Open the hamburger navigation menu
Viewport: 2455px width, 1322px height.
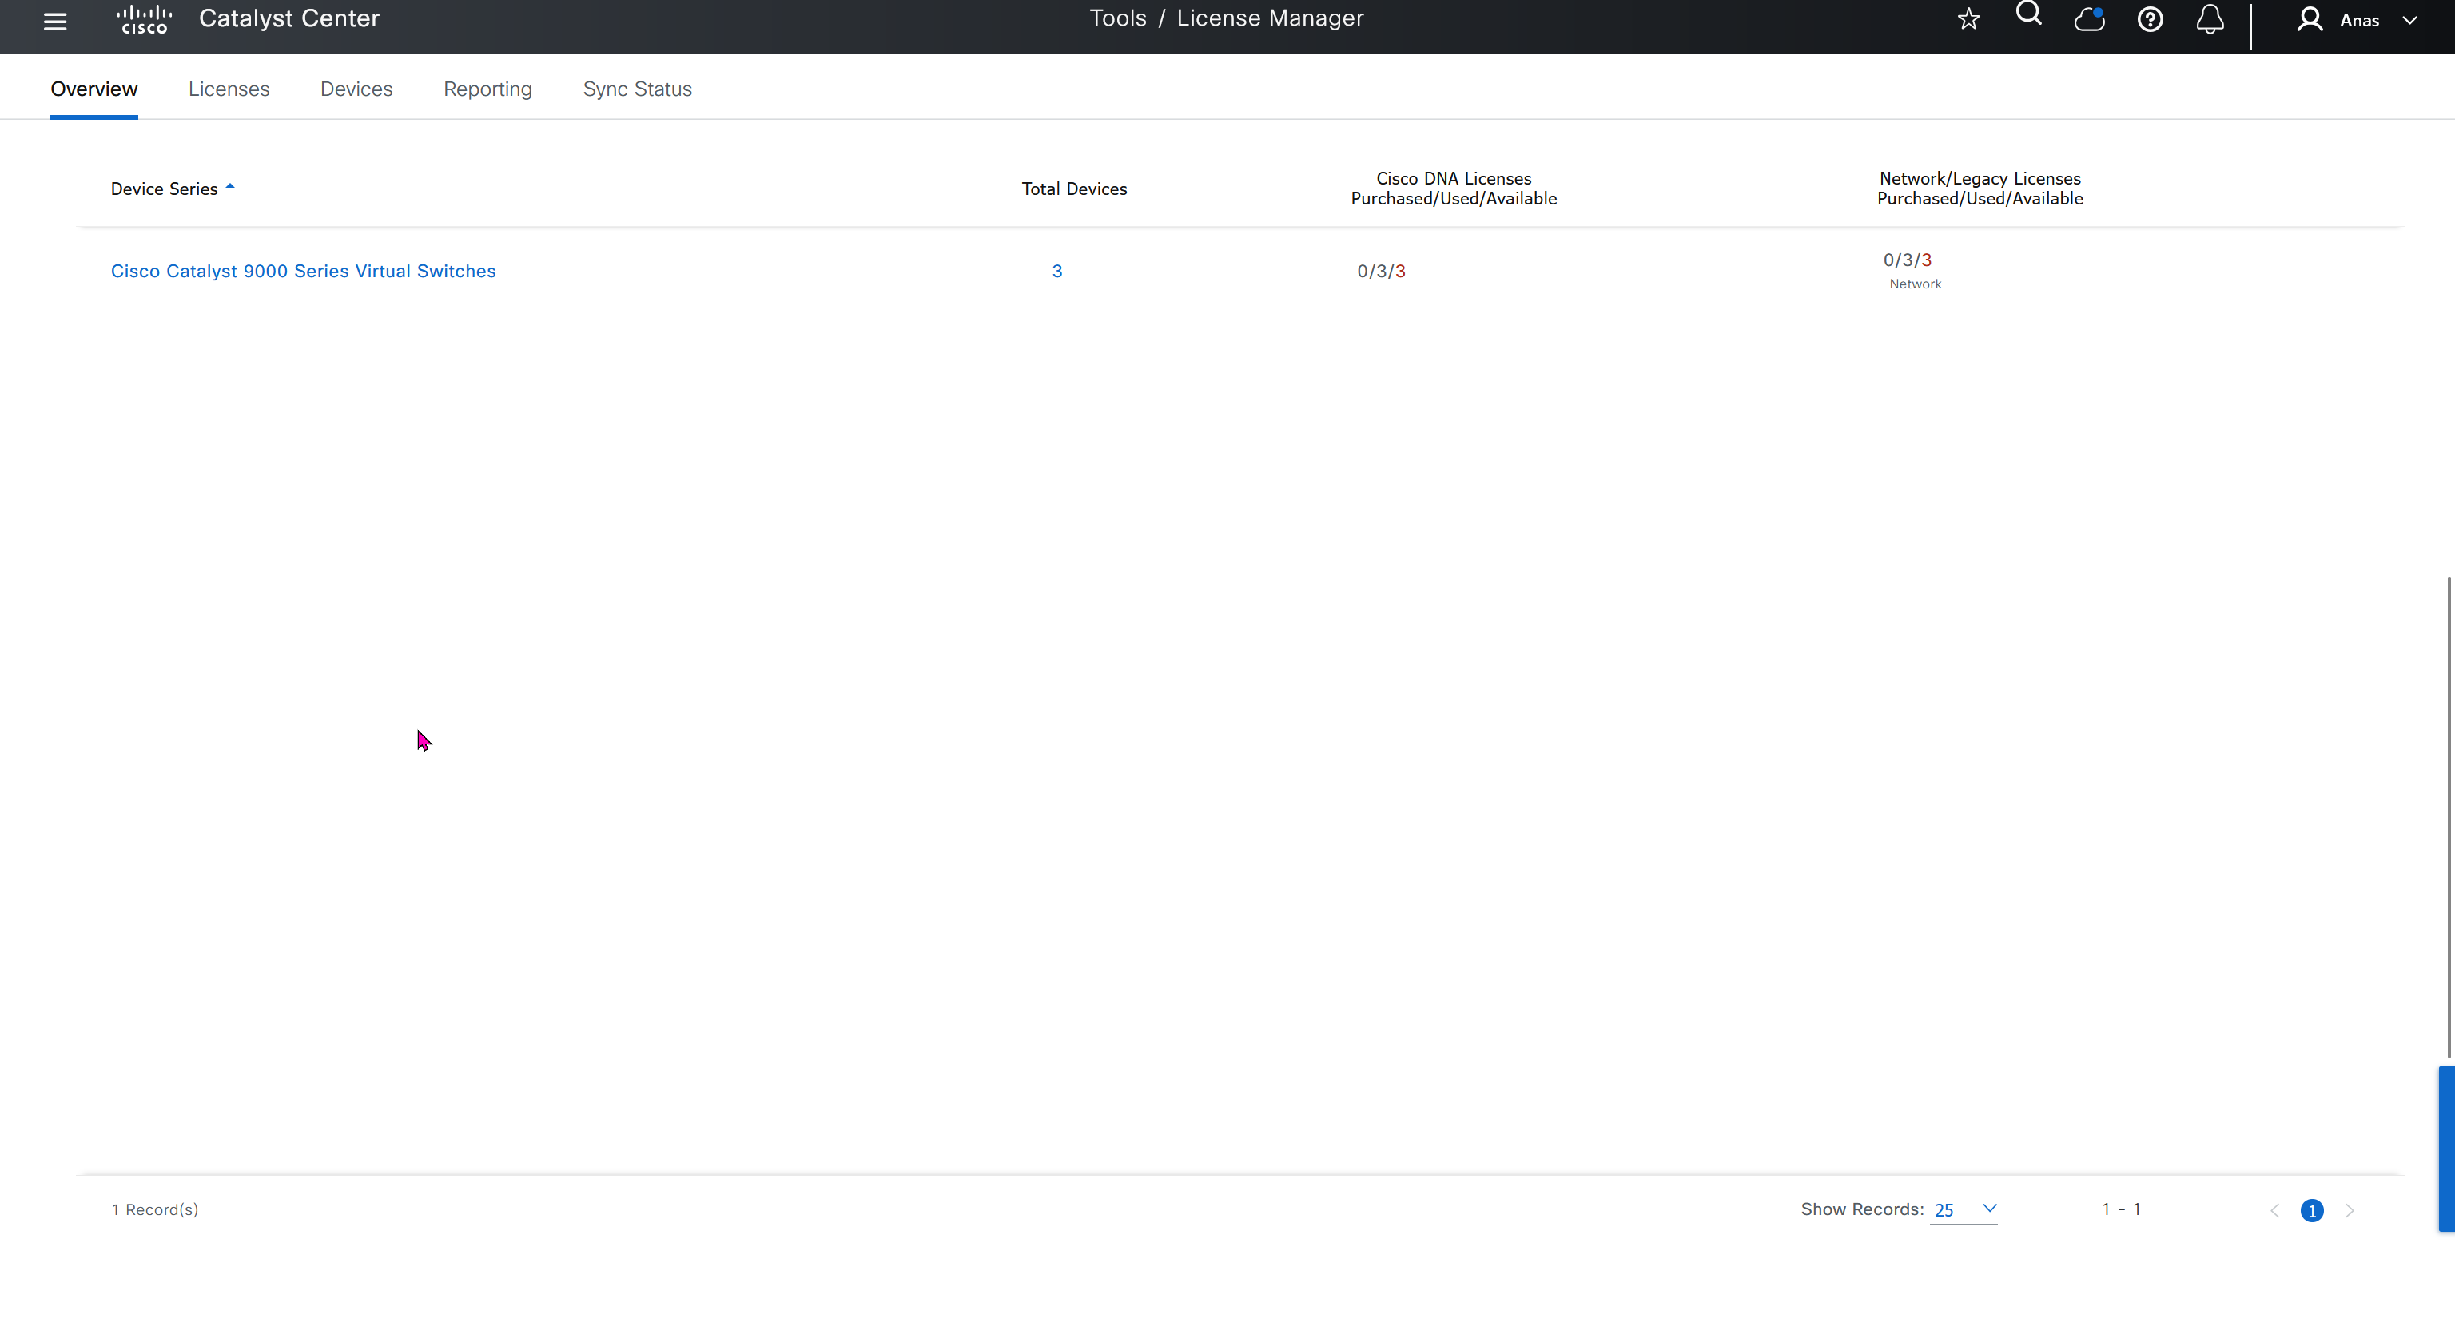pyautogui.click(x=55, y=21)
